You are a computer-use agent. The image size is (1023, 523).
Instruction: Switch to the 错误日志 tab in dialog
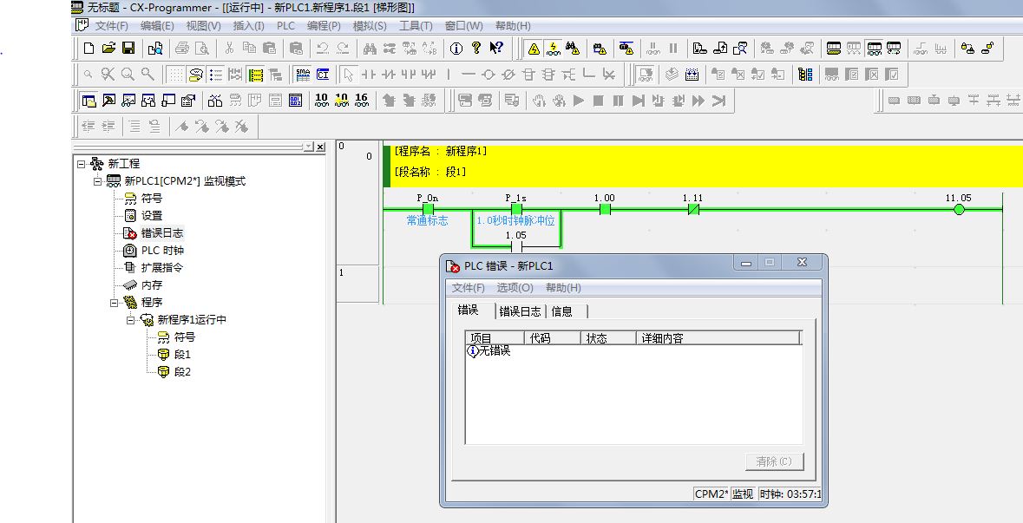520,311
